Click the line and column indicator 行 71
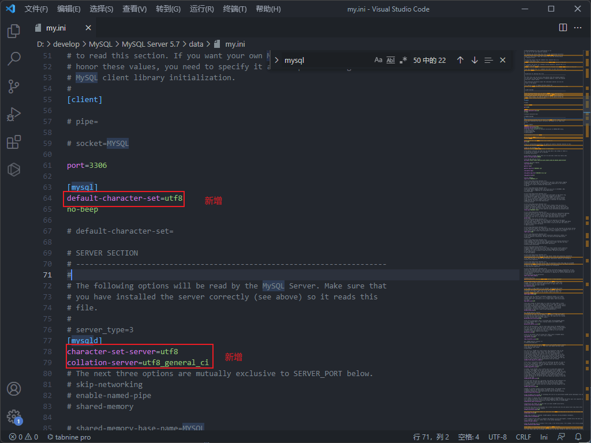Image resolution: width=591 pixels, height=443 pixels. [x=431, y=437]
